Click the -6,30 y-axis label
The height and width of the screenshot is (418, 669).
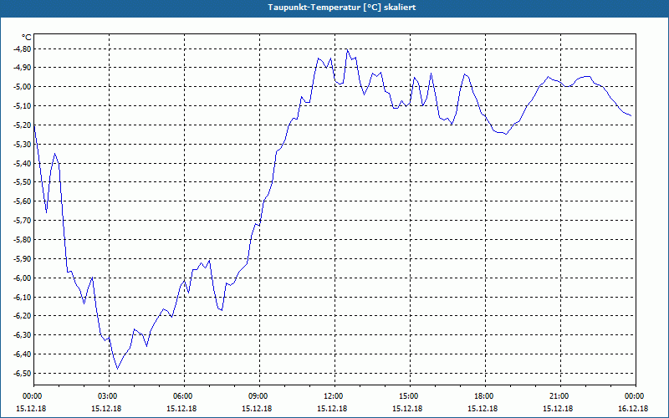point(23,336)
